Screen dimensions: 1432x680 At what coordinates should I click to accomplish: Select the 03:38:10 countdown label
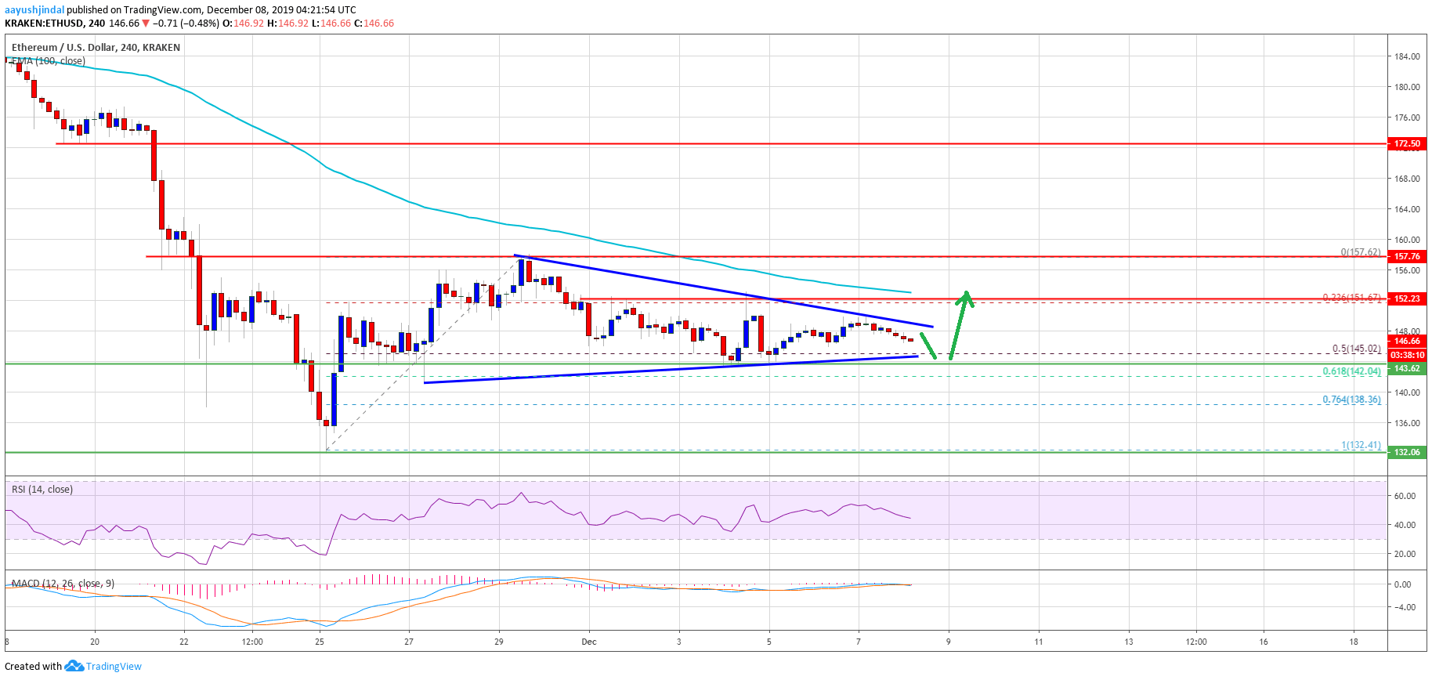click(x=1407, y=355)
